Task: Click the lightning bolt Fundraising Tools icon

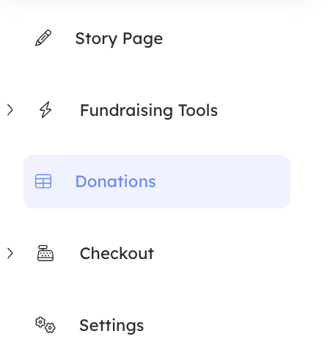Action: click(x=45, y=110)
